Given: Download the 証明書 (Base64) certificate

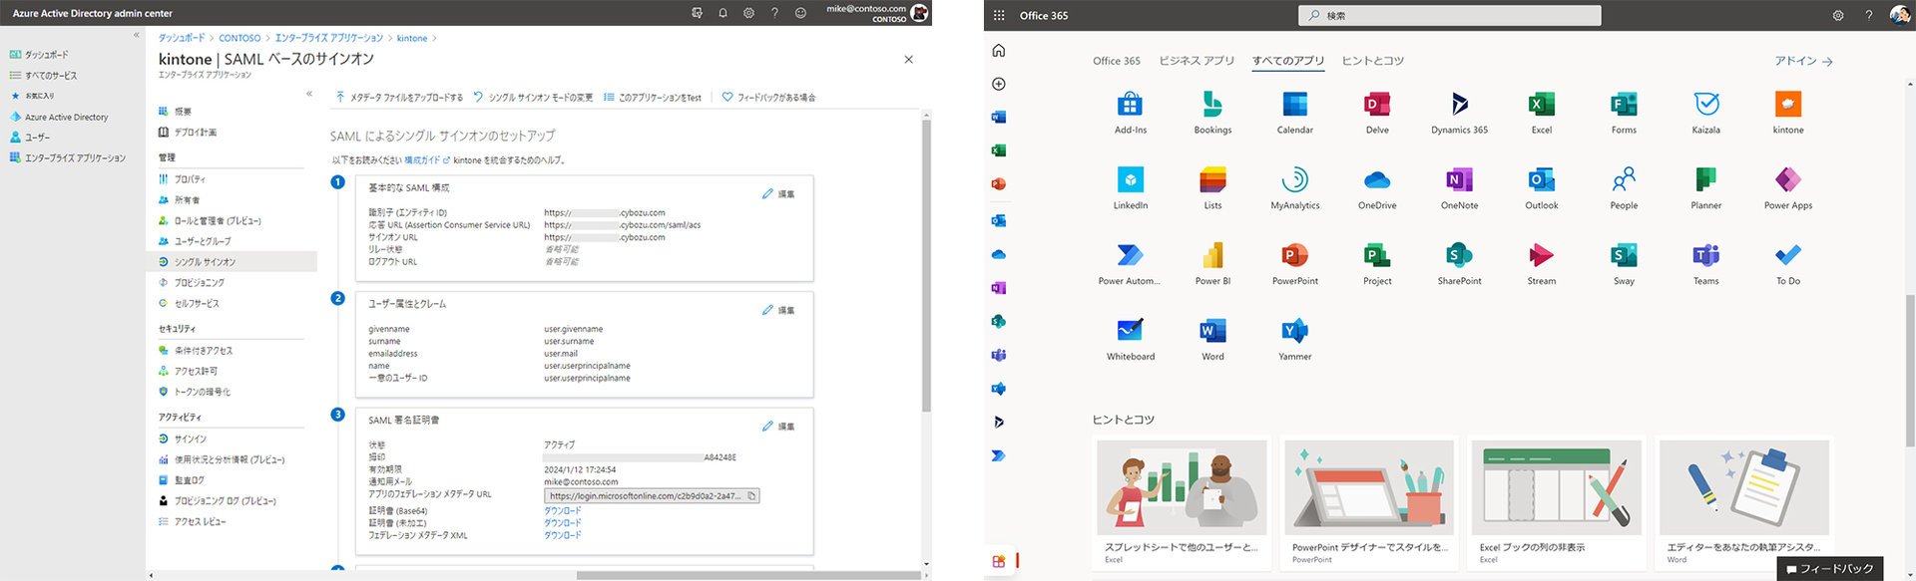Looking at the screenshot, I should coord(562,510).
